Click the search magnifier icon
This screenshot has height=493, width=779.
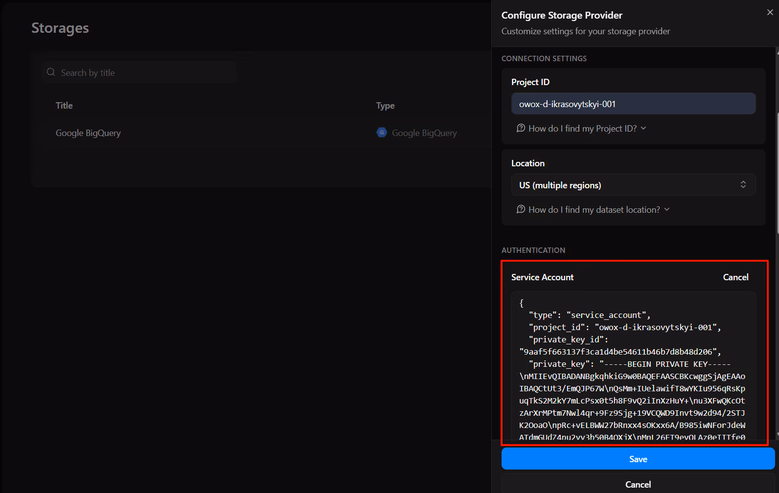[51, 72]
